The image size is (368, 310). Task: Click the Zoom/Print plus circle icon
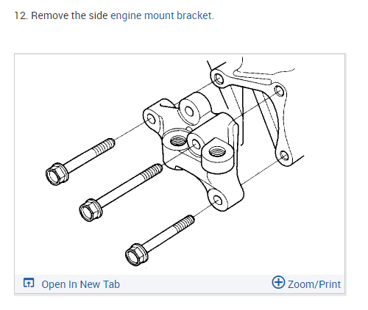coord(278,282)
